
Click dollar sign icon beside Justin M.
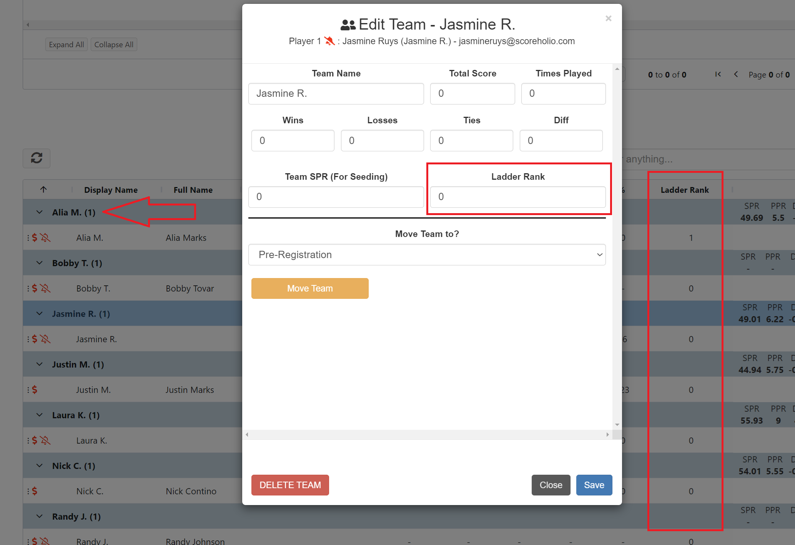pos(35,390)
